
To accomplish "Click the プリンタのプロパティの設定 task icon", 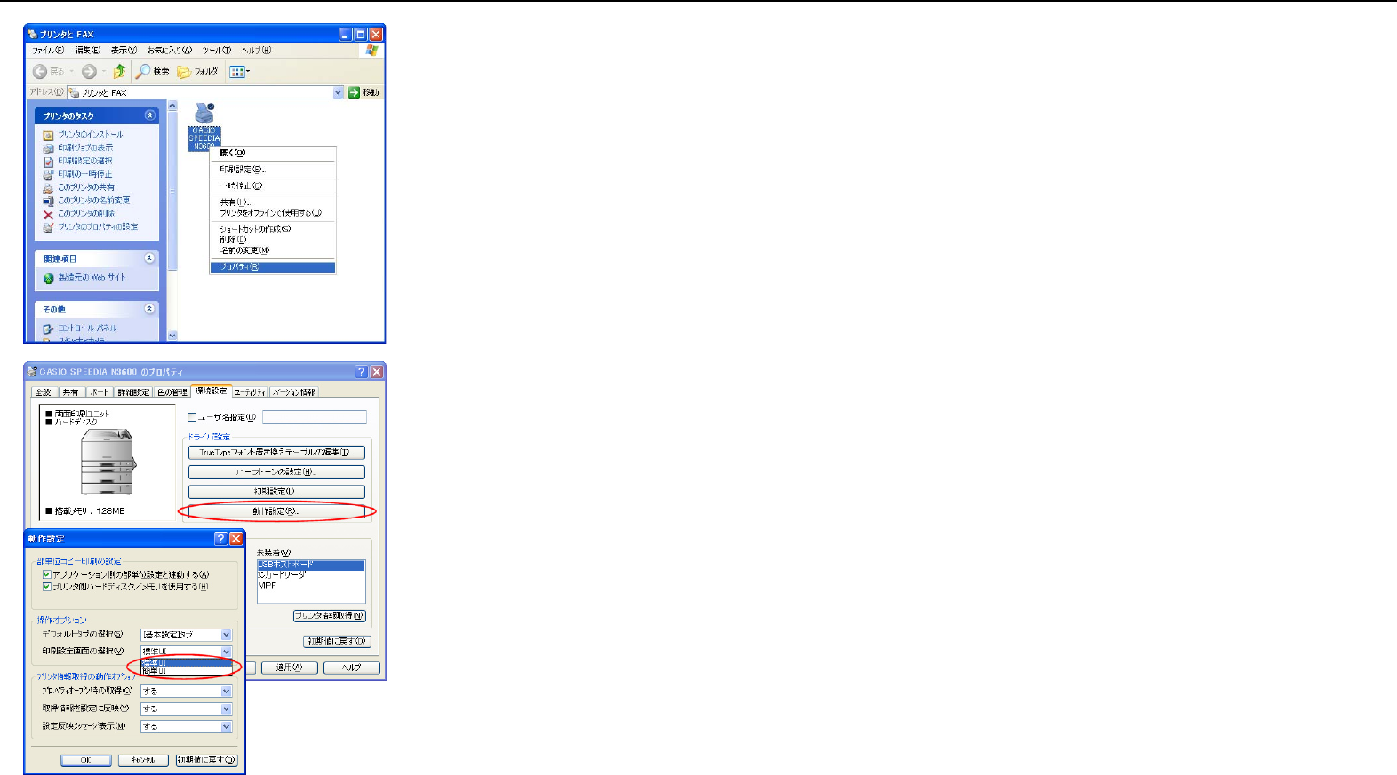I will point(49,227).
